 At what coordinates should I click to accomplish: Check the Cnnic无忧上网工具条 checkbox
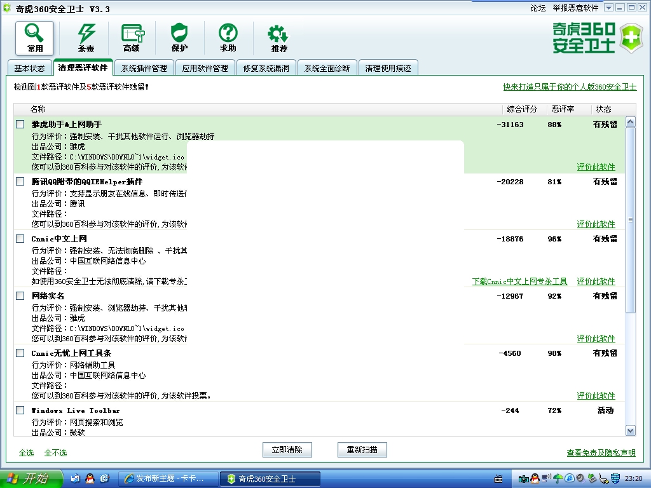[x=20, y=353]
